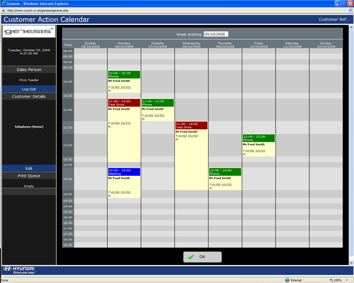Screen dimensions: 354x283
Task: Click the Thursday 09/10/2008 column header
Action: tap(225, 45)
